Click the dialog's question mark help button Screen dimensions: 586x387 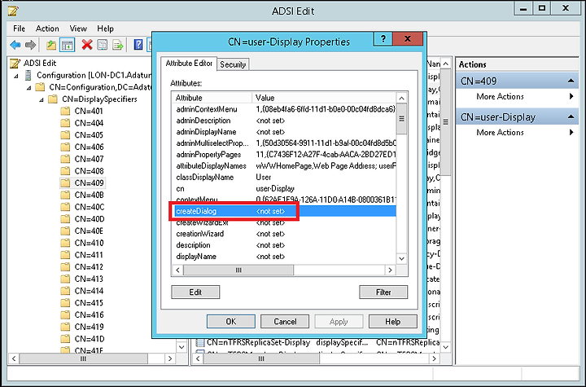(383, 38)
